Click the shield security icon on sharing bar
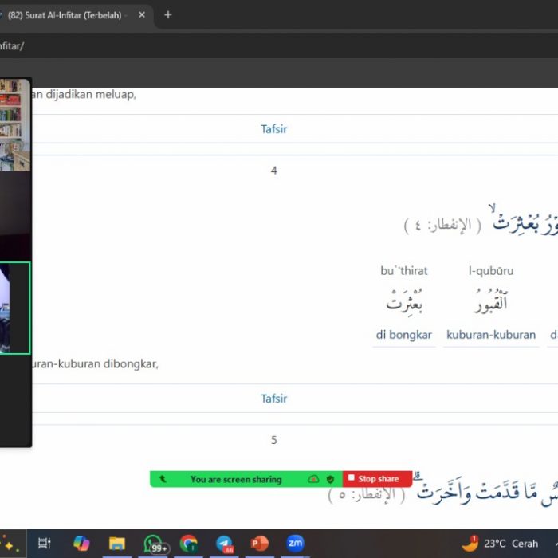The width and height of the screenshot is (558, 558). point(330,479)
